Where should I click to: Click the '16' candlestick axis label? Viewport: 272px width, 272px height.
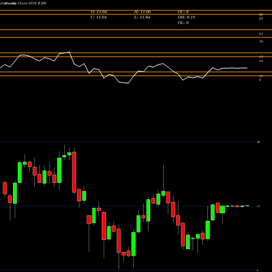258,142
